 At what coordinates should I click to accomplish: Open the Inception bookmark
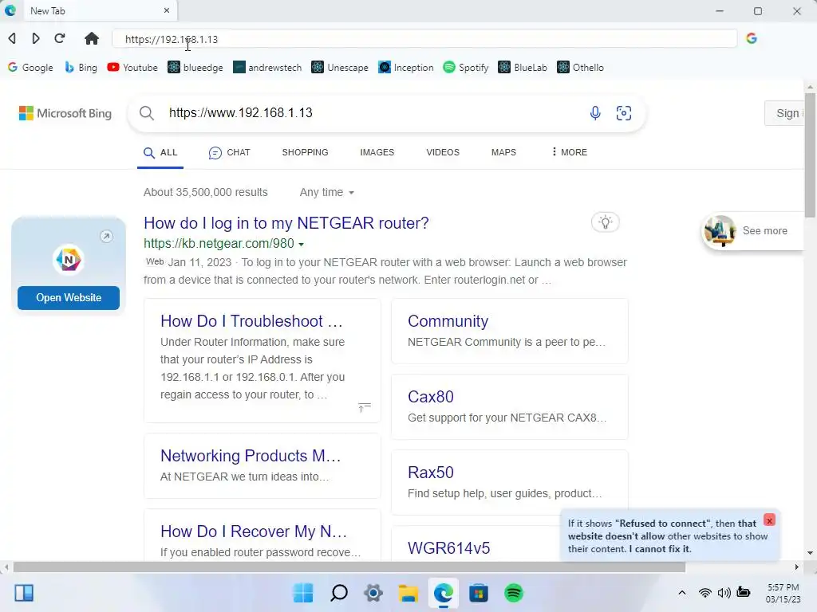tap(406, 67)
